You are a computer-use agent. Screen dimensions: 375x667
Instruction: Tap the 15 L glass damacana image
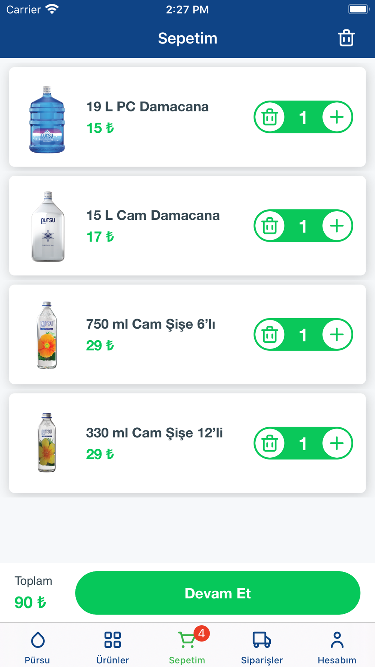click(x=48, y=227)
